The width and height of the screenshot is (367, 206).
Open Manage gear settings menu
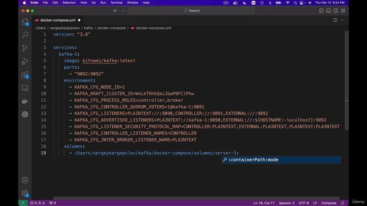pyautogui.click(x=25, y=193)
